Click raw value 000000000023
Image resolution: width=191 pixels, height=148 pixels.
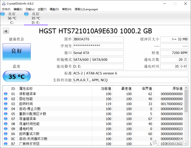(x=172, y=129)
